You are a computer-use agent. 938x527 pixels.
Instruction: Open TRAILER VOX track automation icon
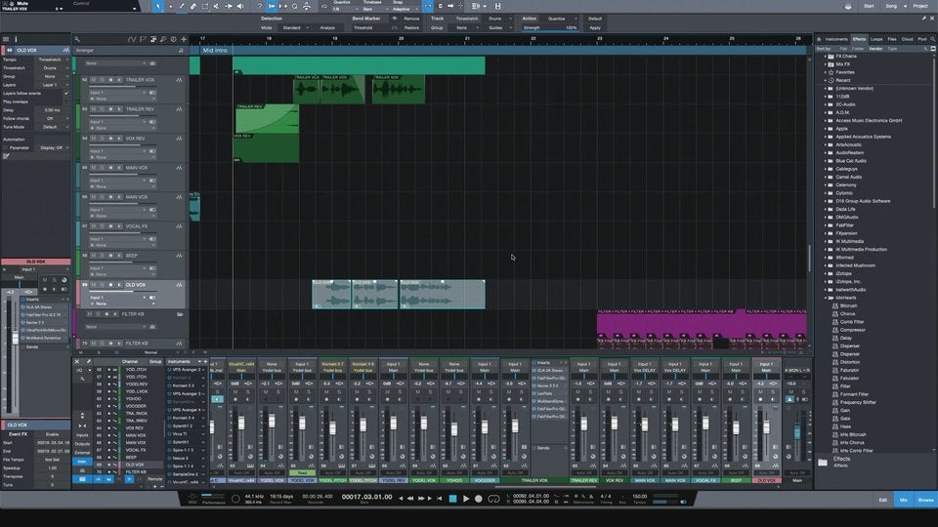(x=179, y=80)
